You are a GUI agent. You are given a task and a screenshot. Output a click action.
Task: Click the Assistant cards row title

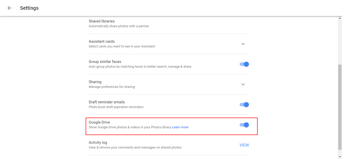click(x=102, y=41)
